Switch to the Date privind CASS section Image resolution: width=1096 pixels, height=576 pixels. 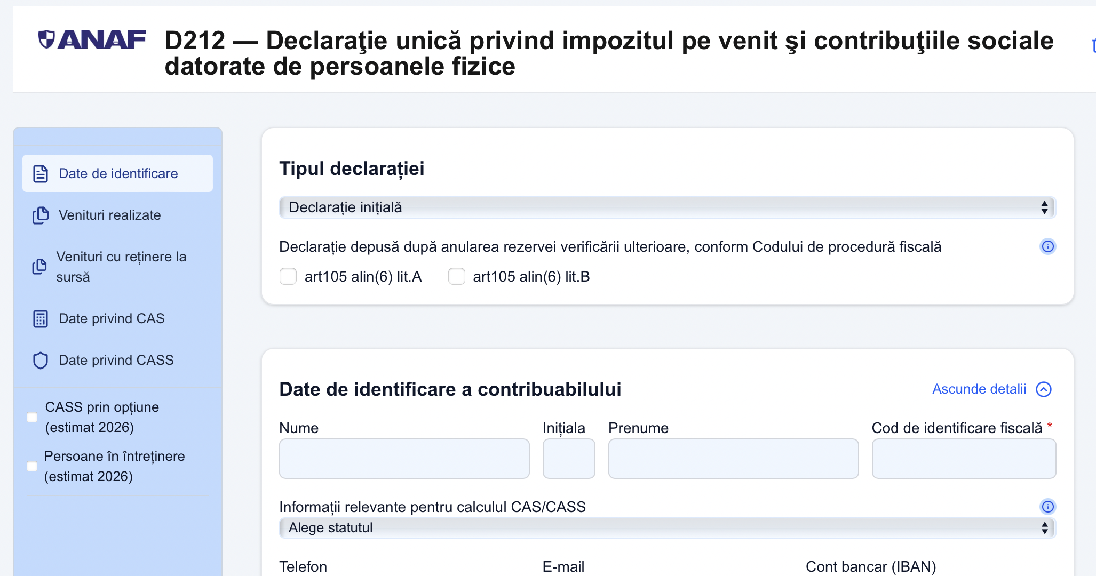[x=116, y=360]
